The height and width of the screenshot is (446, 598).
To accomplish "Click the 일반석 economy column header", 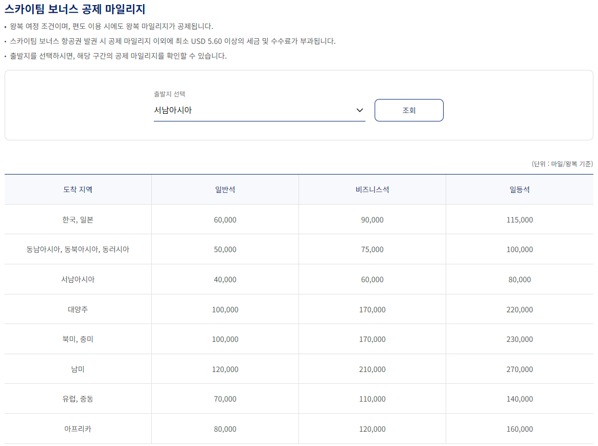I will 224,189.
